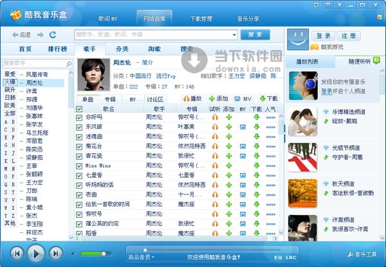
Task: Open the EQ equalizer
Action: tap(278, 257)
